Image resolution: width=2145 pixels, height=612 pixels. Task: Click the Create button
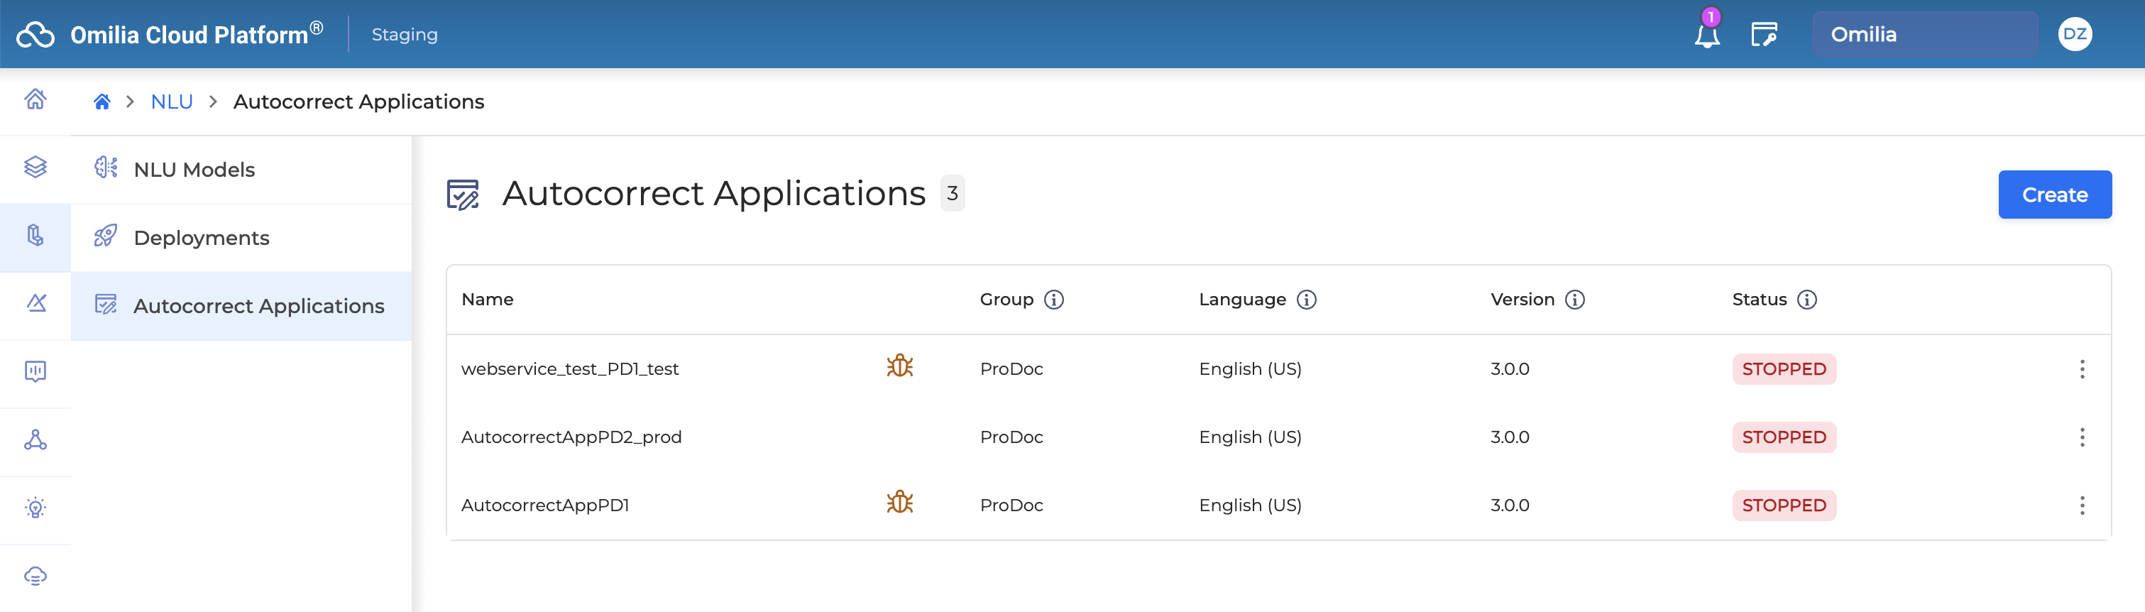(2054, 195)
